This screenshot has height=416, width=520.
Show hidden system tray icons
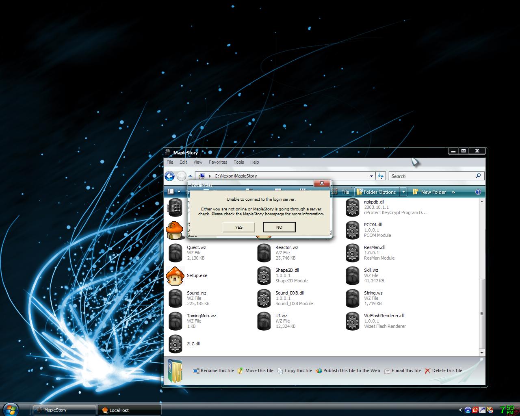pyautogui.click(x=460, y=410)
